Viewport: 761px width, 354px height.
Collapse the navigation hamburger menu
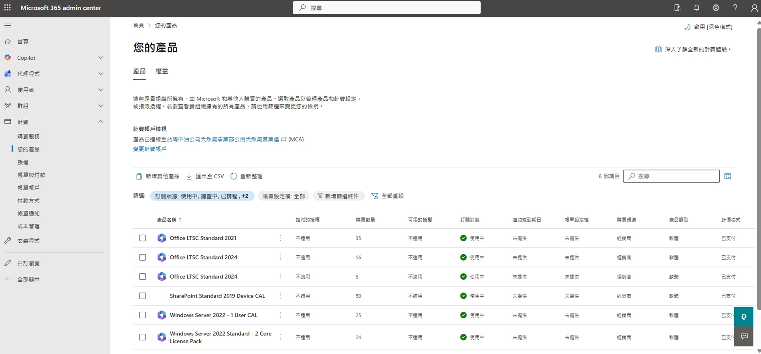pos(8,26)
